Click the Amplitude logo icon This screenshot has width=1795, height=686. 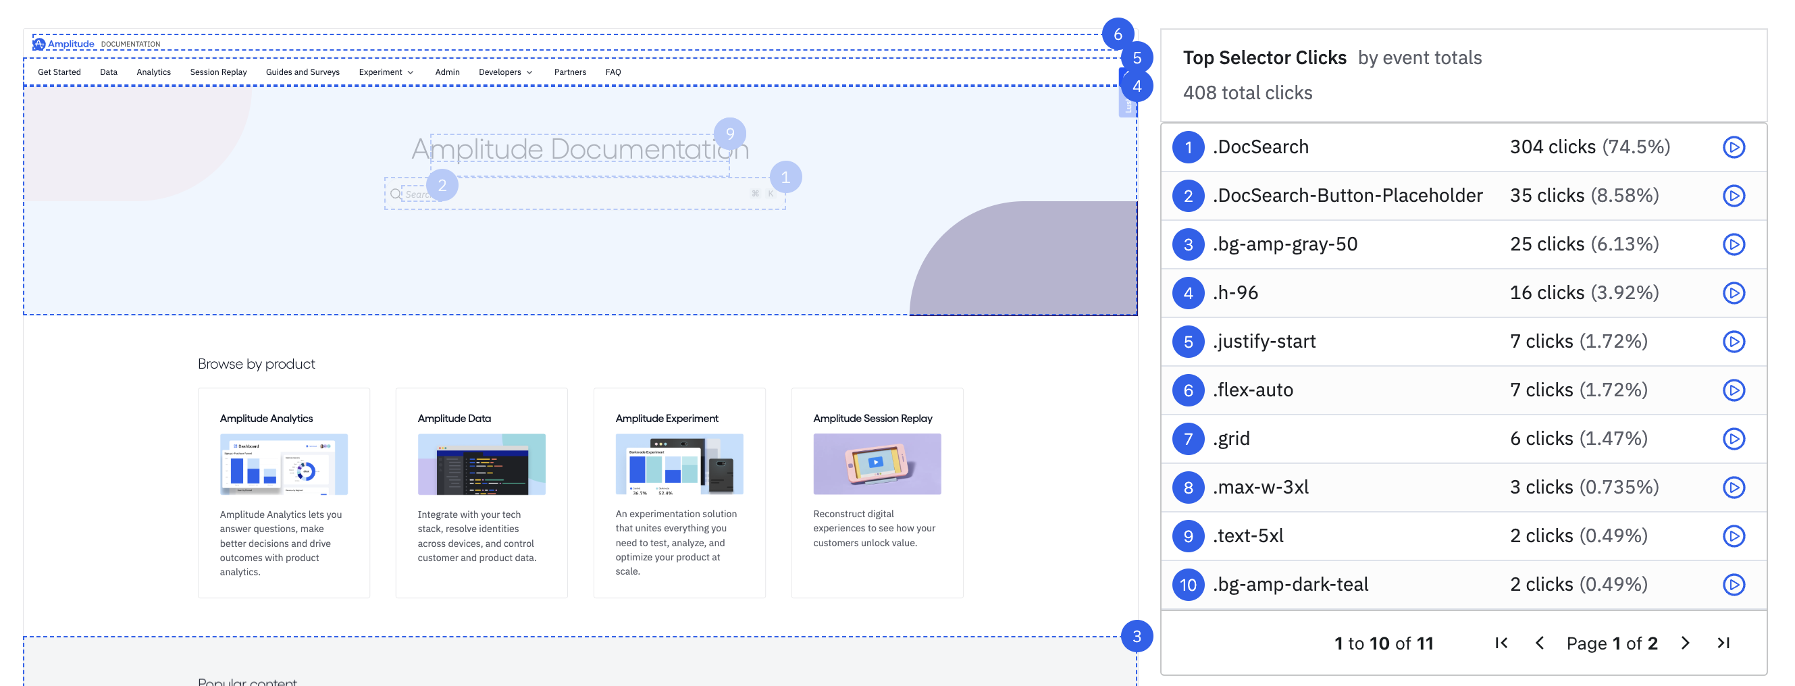(40, 43)
